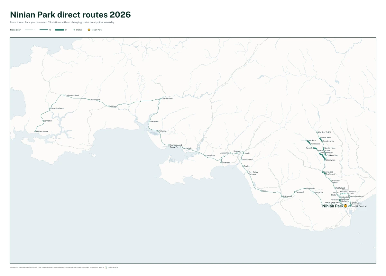Select the Pontyclun station label

pos(319,192)
